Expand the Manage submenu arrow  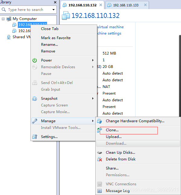pos(93,121)
